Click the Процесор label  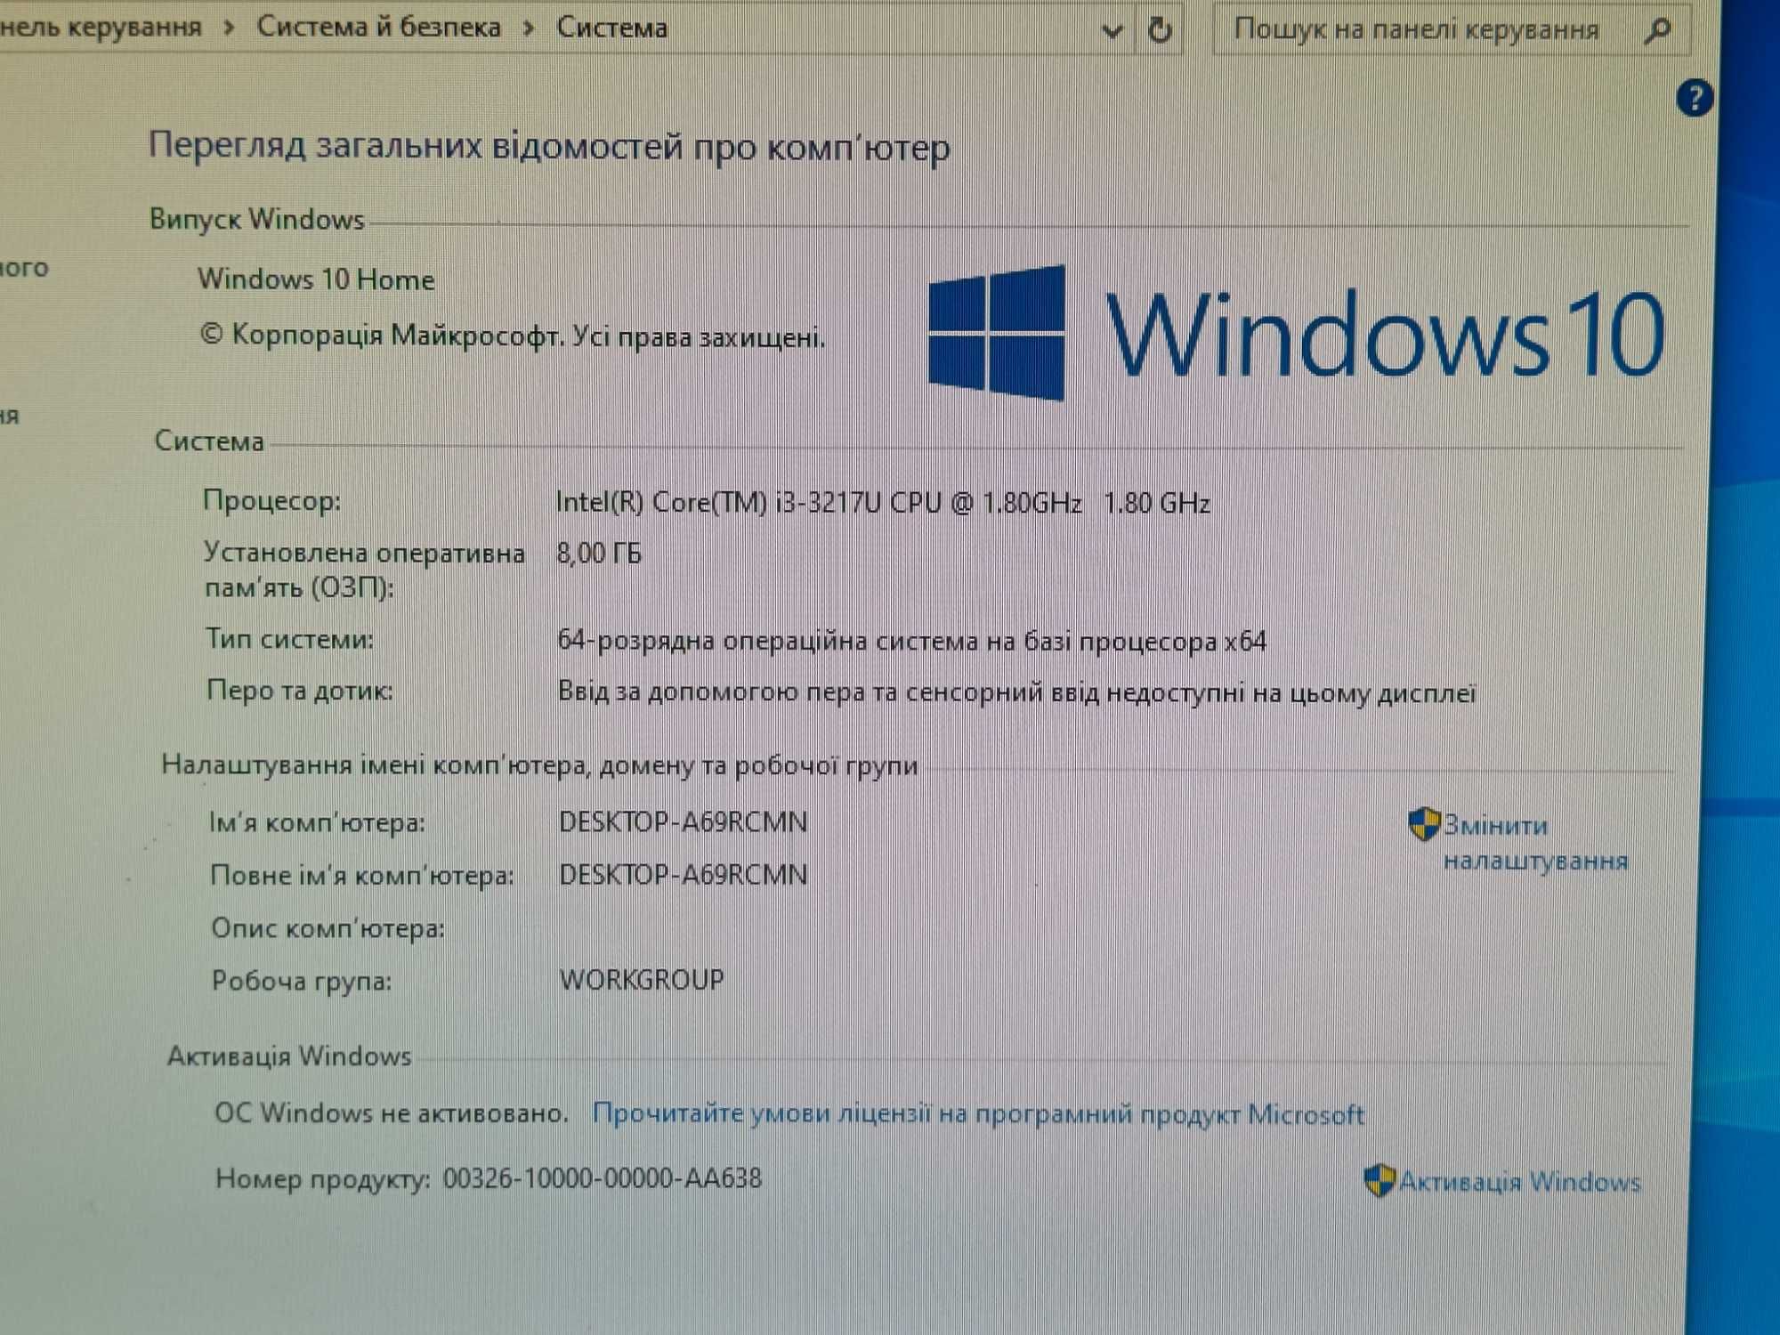[x=272, y=501]
